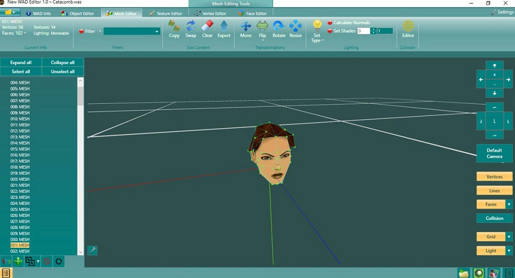Switch to the Face Editor tab
Viewport: 515px width, 278px height.
coord(252,14)
